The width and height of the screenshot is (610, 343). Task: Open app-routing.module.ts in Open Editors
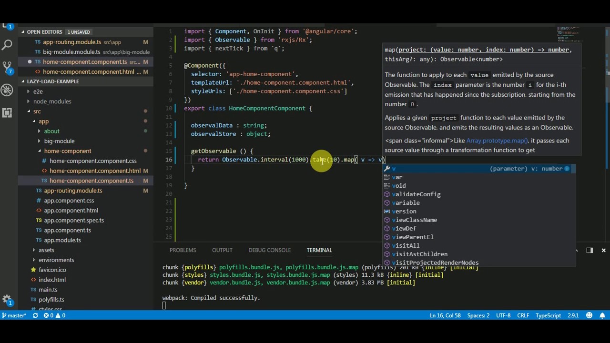tap(86, 42)
